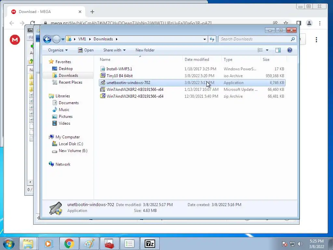Select unetbootin-windows-702 application

point(192,82)
